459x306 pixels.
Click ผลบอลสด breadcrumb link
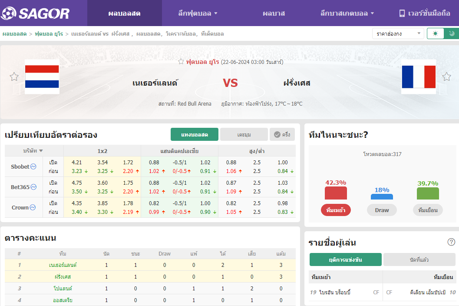[x=15, y=34]
